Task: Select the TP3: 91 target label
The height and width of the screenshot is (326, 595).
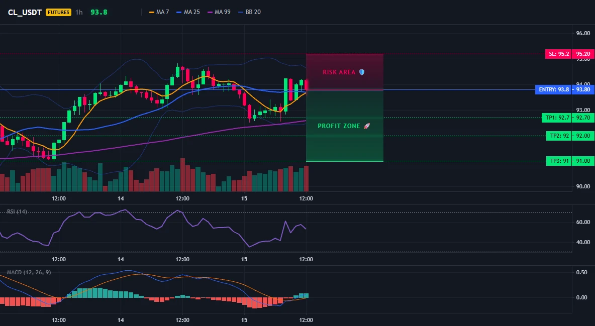Action: pyautogui.click(x=559, y=161)
